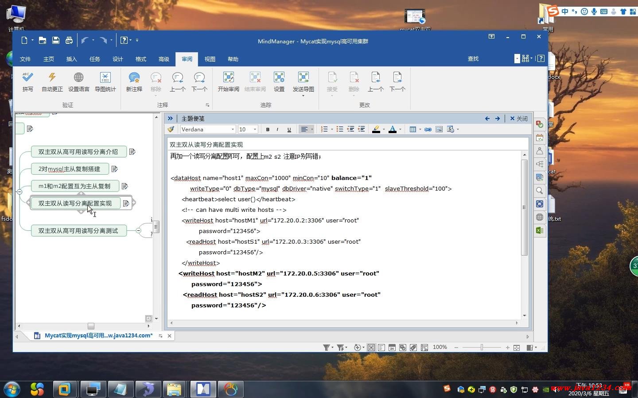638x398 pixels.
Task: Select topic m1和m2配置互为主从复制
Action: (x=75, y=186)
